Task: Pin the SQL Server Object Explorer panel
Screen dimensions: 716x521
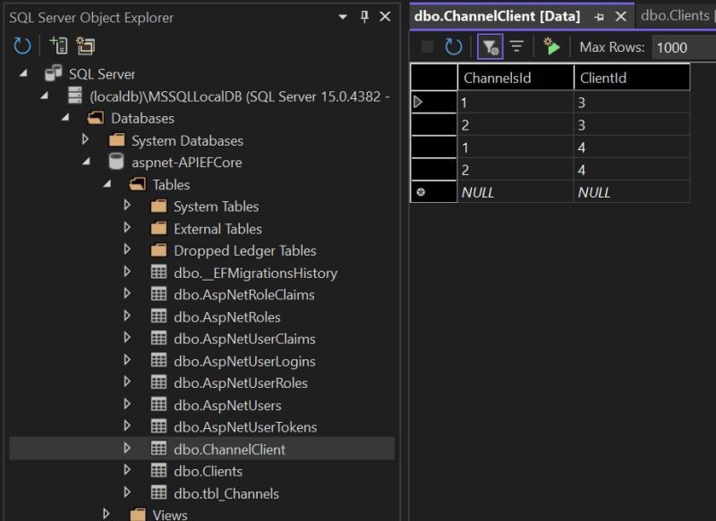Action: pyautogui.click(x=364, y=17)
